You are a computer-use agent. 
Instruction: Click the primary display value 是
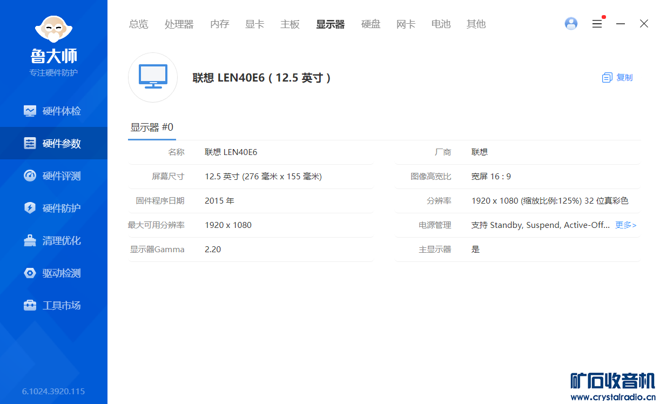(x=476, y=250)
